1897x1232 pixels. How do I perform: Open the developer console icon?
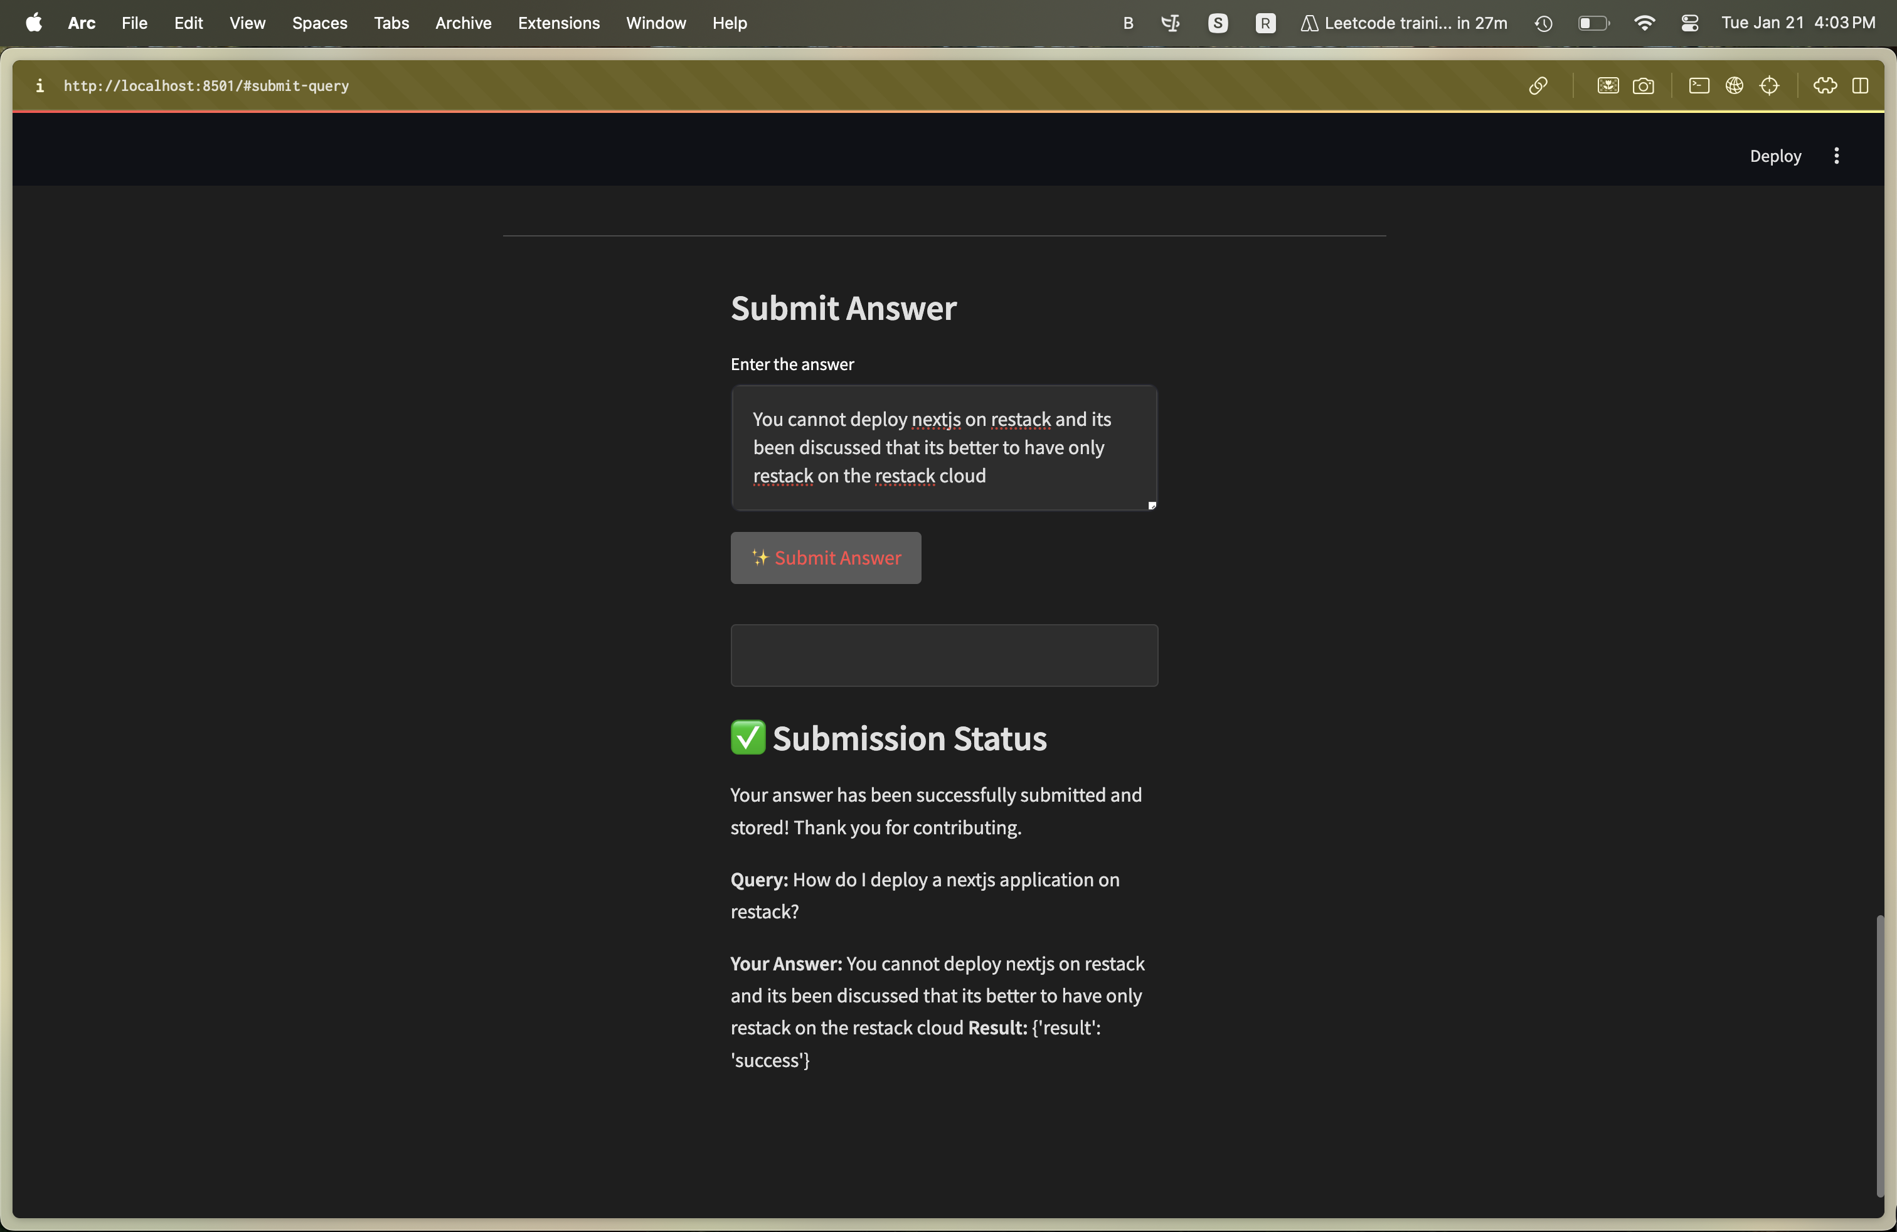tap(1699, 85)
